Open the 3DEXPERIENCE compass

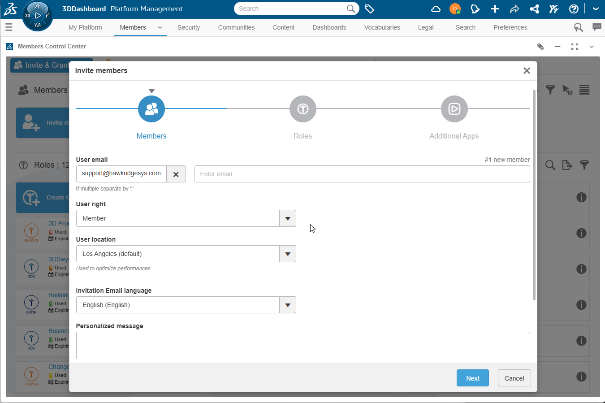click(38, 16)
